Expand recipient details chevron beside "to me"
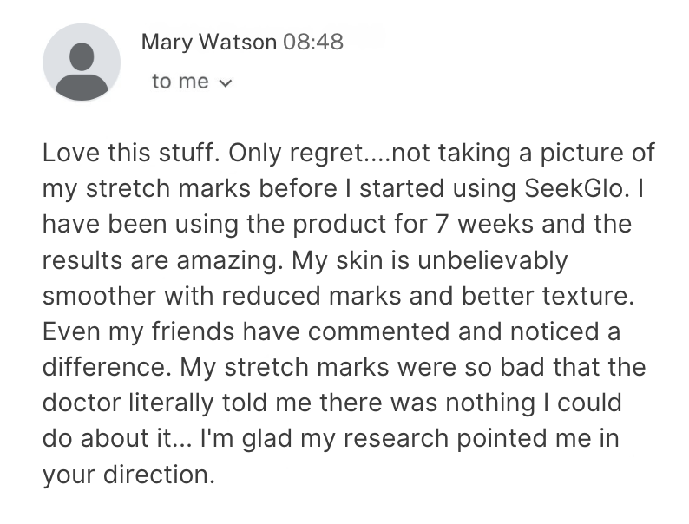Viewport: 689px width, 524px height. click(225, 82)
